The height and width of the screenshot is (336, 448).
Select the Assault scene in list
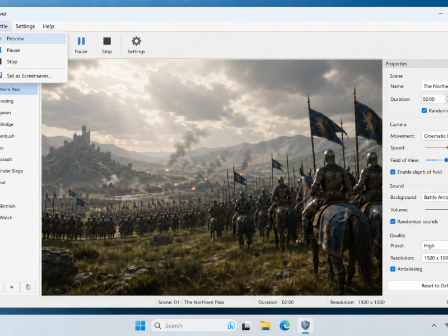[x=18, y=160]
